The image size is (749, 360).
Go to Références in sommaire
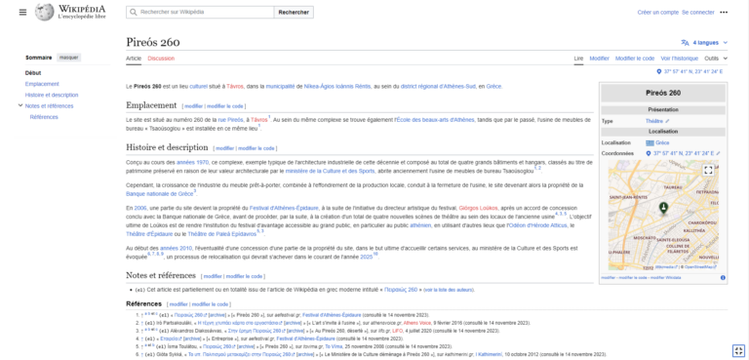coord(44,117)
